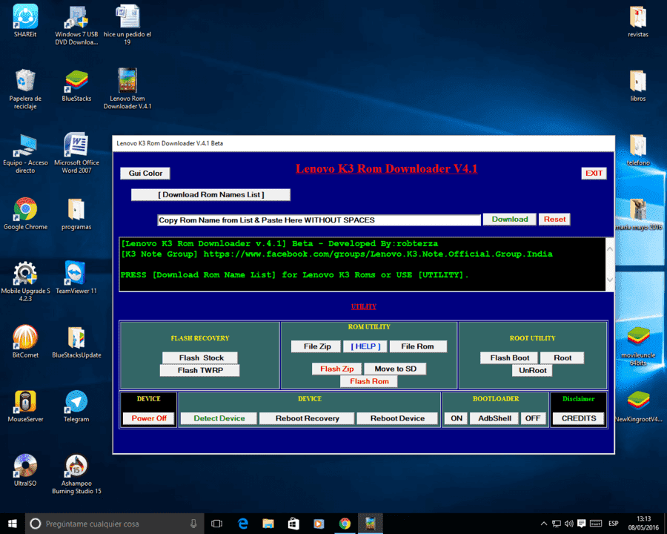Click the log scrollbar down arrow

click(610, 280)
